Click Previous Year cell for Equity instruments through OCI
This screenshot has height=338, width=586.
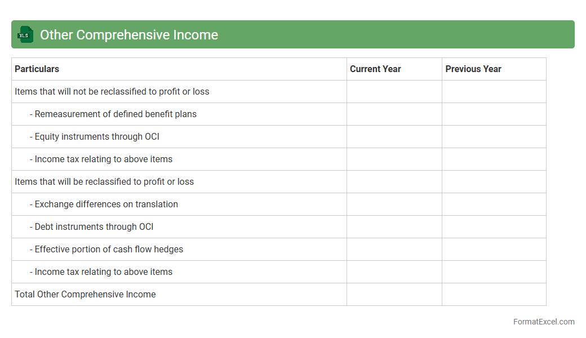(x=494, y=136)
